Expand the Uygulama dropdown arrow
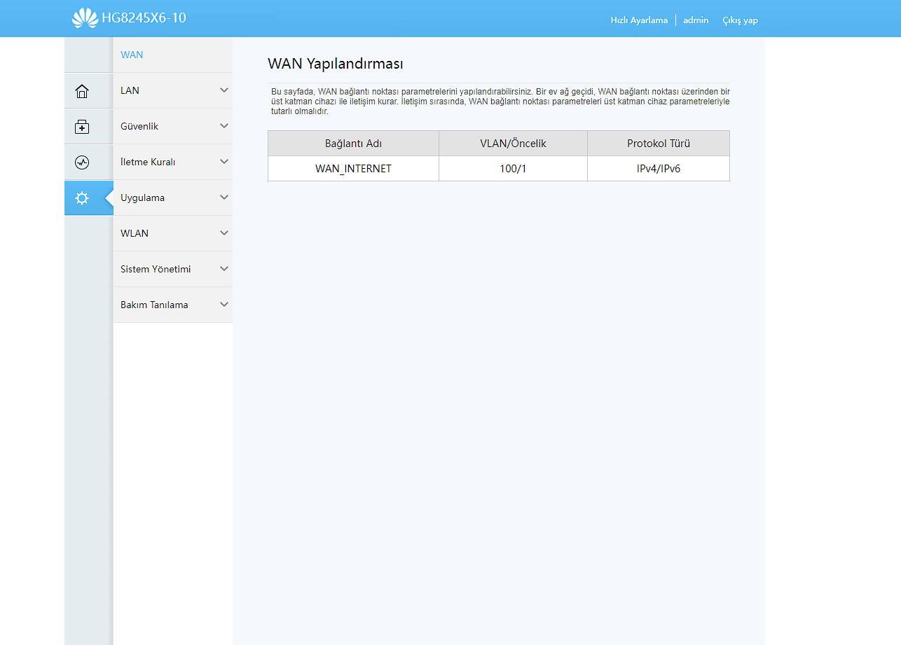Image resolution: width=901 pixels, height=645 pixels. [224, 197]
